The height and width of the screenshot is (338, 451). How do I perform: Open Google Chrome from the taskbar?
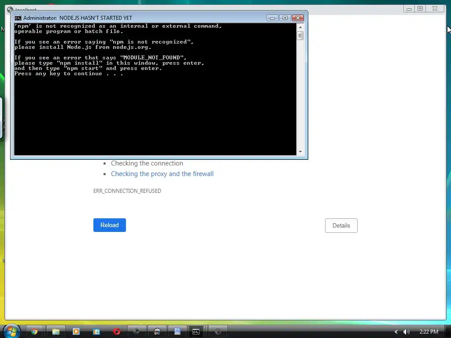[x=34, y=332]
